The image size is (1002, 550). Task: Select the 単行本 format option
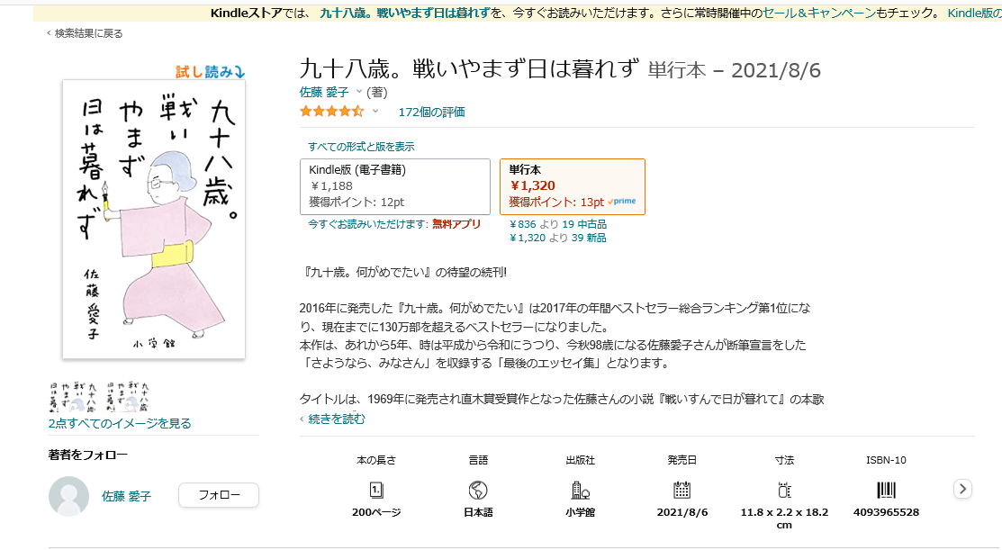pyautogui.click(x=572, y=186)
